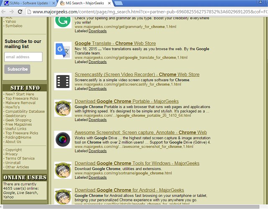The image size is (268, 209).
Task: Open Malware Removal link
Action: [21, 103]
